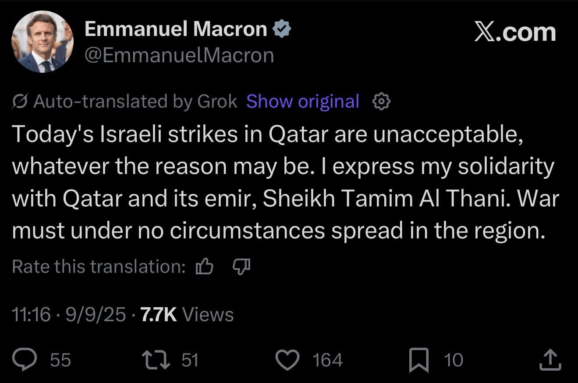Rate translation with thumbs down
This screenshot has width=578, height=383.
coord(241,266)
